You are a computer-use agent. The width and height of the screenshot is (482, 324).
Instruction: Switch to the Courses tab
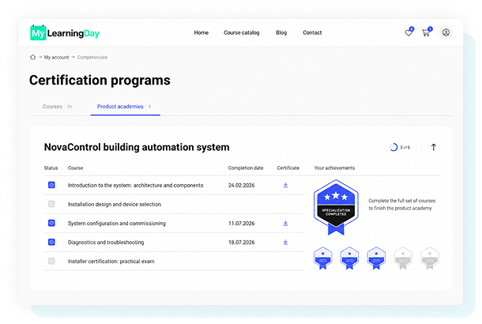click(x=58, y=107)
